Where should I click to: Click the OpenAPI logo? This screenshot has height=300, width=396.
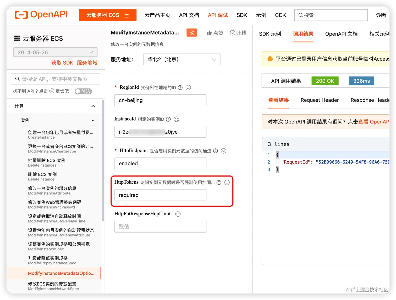[41, 15]
